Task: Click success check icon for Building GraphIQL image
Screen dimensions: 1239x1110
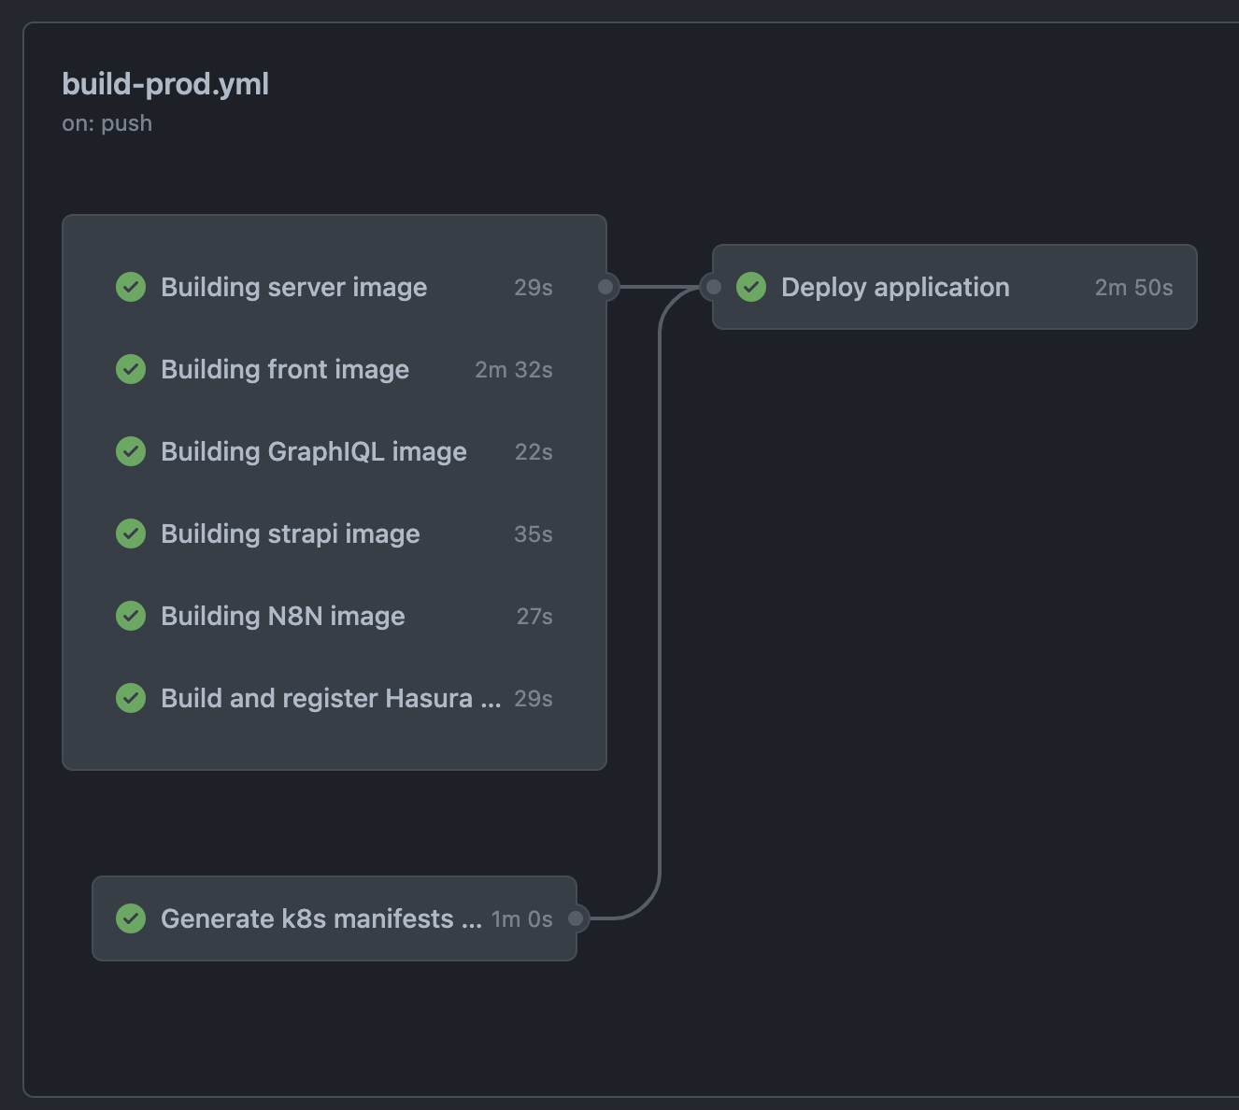Action: point(131,451)
